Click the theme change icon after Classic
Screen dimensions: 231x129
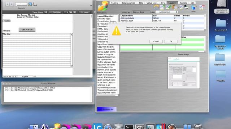(46, 12)
